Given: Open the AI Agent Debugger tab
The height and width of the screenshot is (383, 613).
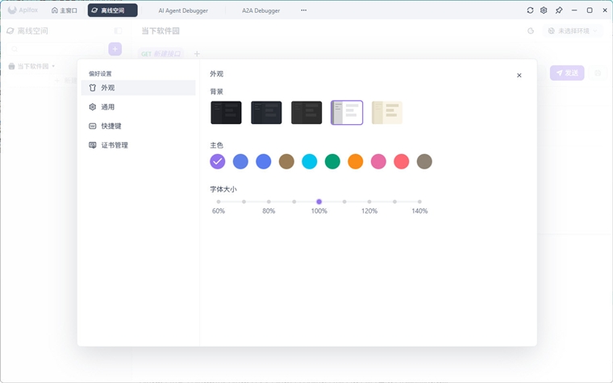Looking at the screenshot, I should point(183,10).
